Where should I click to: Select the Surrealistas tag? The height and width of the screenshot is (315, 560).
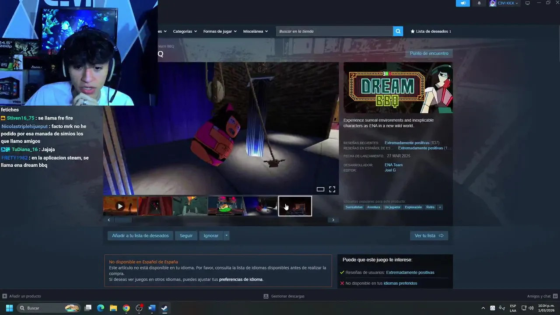click(x=354, y=207)
